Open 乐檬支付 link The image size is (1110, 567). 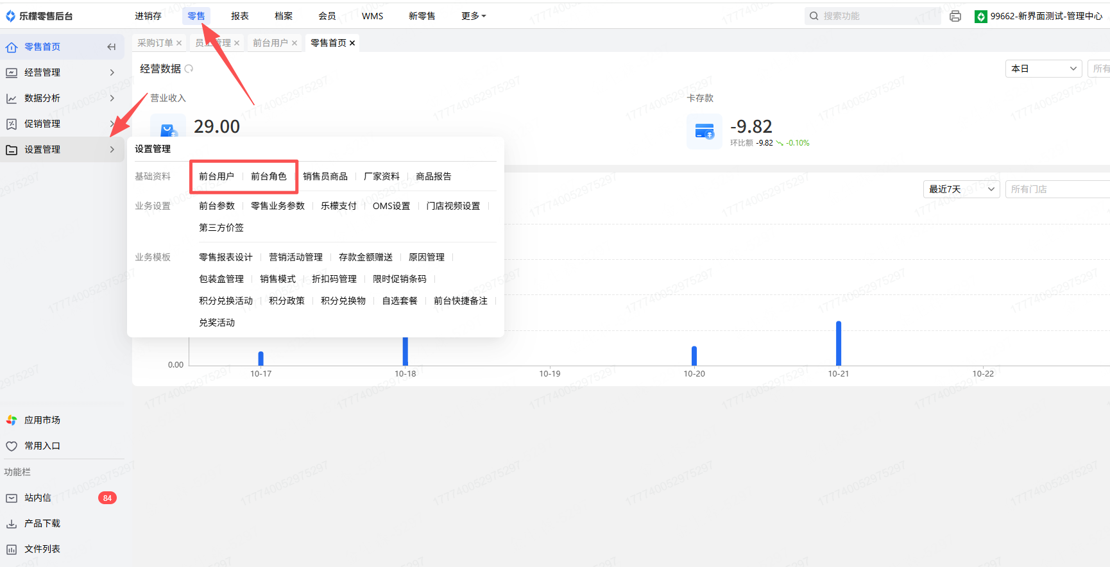click(x=339, y=206)
